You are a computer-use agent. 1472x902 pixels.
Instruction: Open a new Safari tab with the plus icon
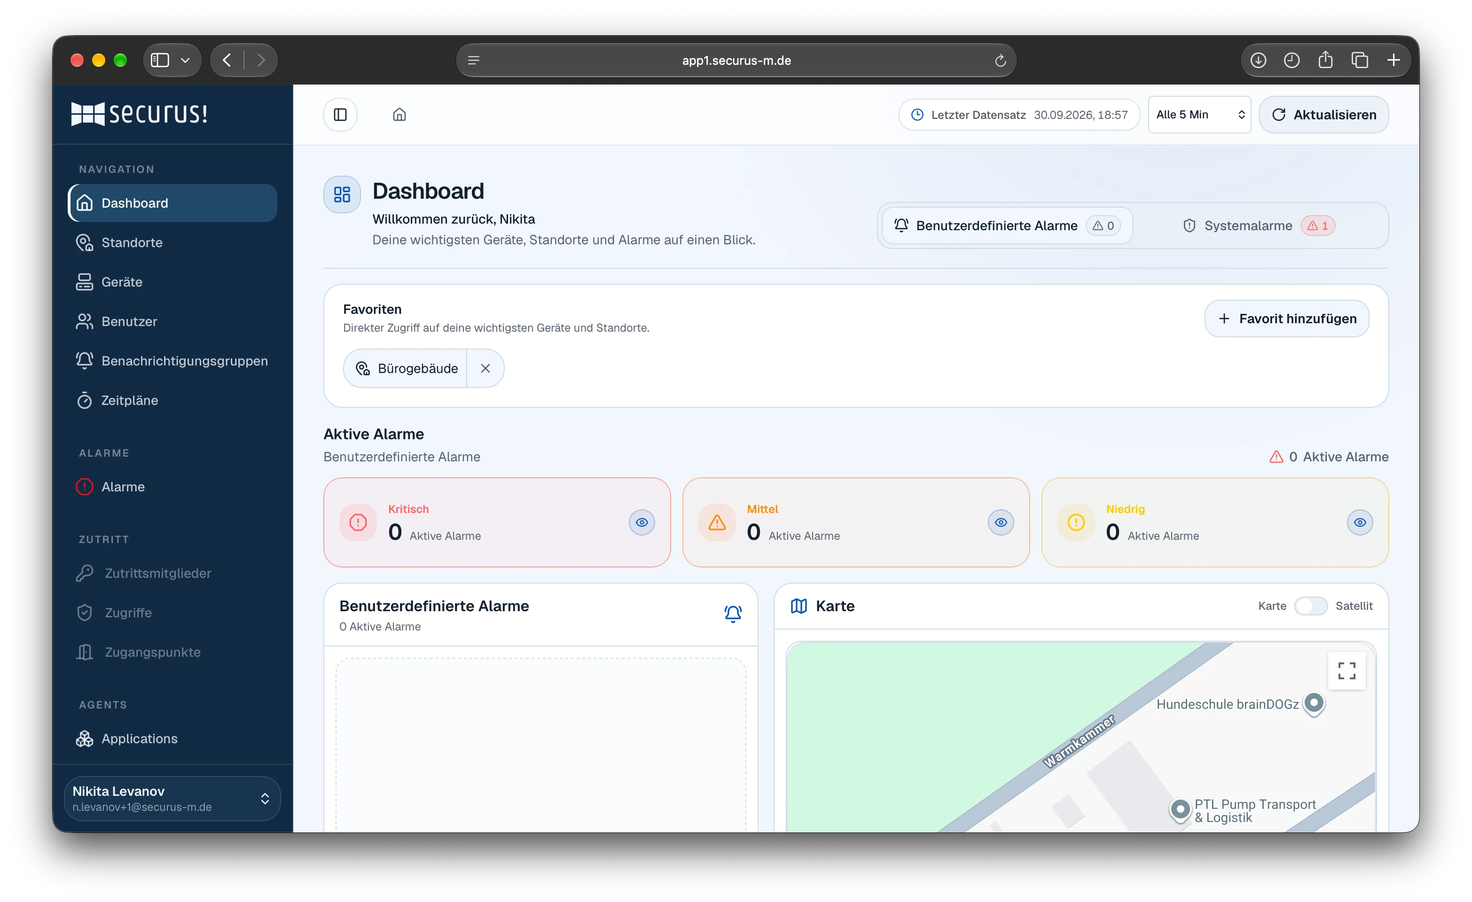click(x=1393, y=60)
